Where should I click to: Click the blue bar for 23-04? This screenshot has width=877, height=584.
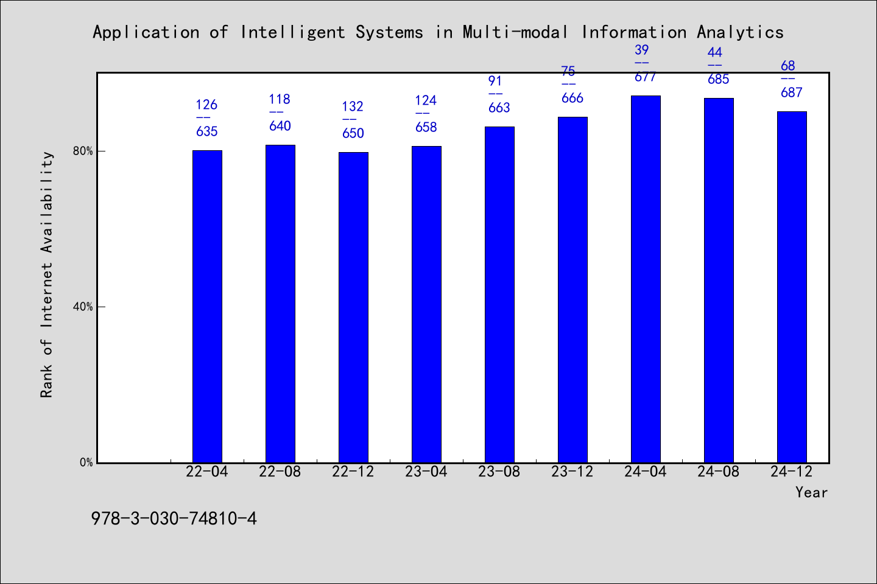tap(426, 304)
